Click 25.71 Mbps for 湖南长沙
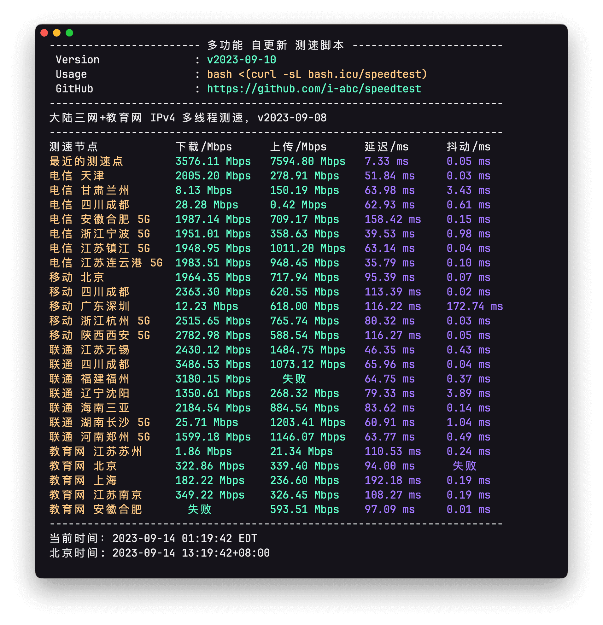 (207, 423)
